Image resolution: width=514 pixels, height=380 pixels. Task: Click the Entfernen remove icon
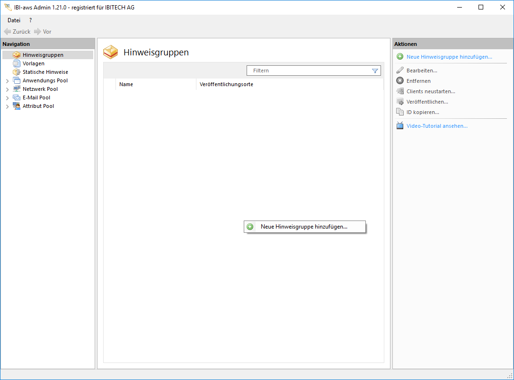pos(400,81)
